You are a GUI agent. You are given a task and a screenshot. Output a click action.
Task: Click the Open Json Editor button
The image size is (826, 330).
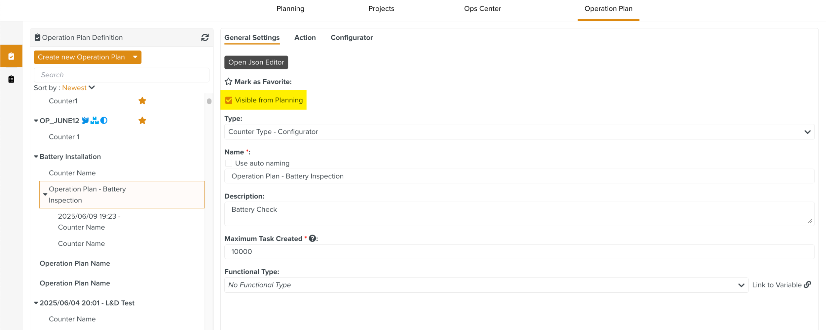coord(256,62)
